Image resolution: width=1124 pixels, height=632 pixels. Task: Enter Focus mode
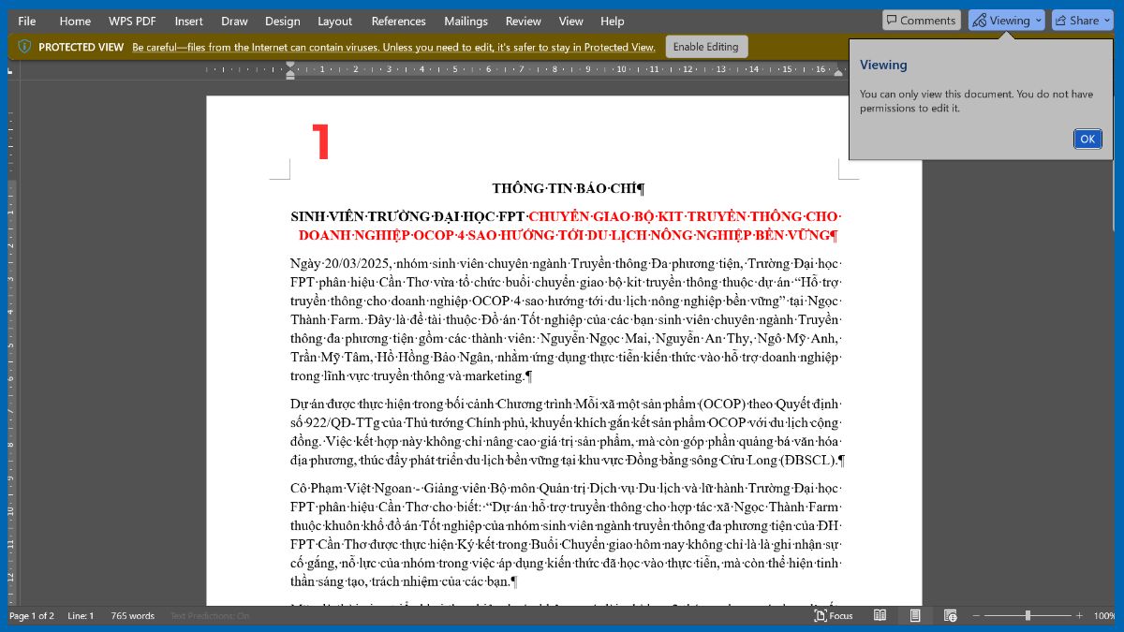pos(833,616)
